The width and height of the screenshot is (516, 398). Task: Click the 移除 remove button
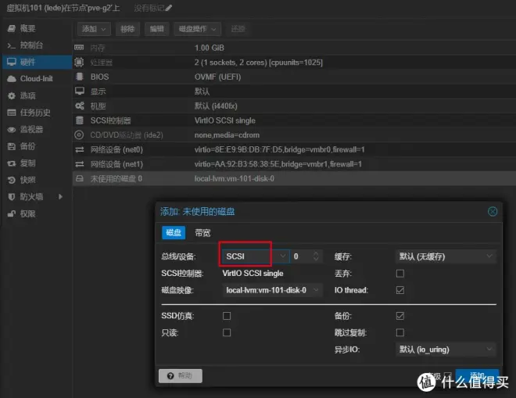[127, 29]
